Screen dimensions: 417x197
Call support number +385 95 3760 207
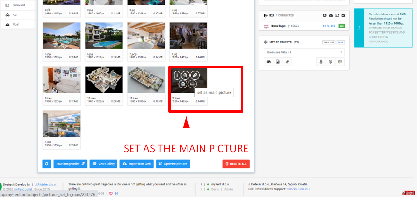click(298, 189)
